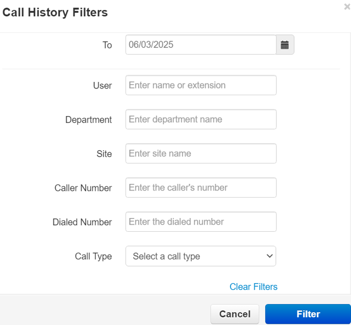This screenshot has height=325, width=351.
Task: Click the Clear Filters link
Action: [254, 287]
